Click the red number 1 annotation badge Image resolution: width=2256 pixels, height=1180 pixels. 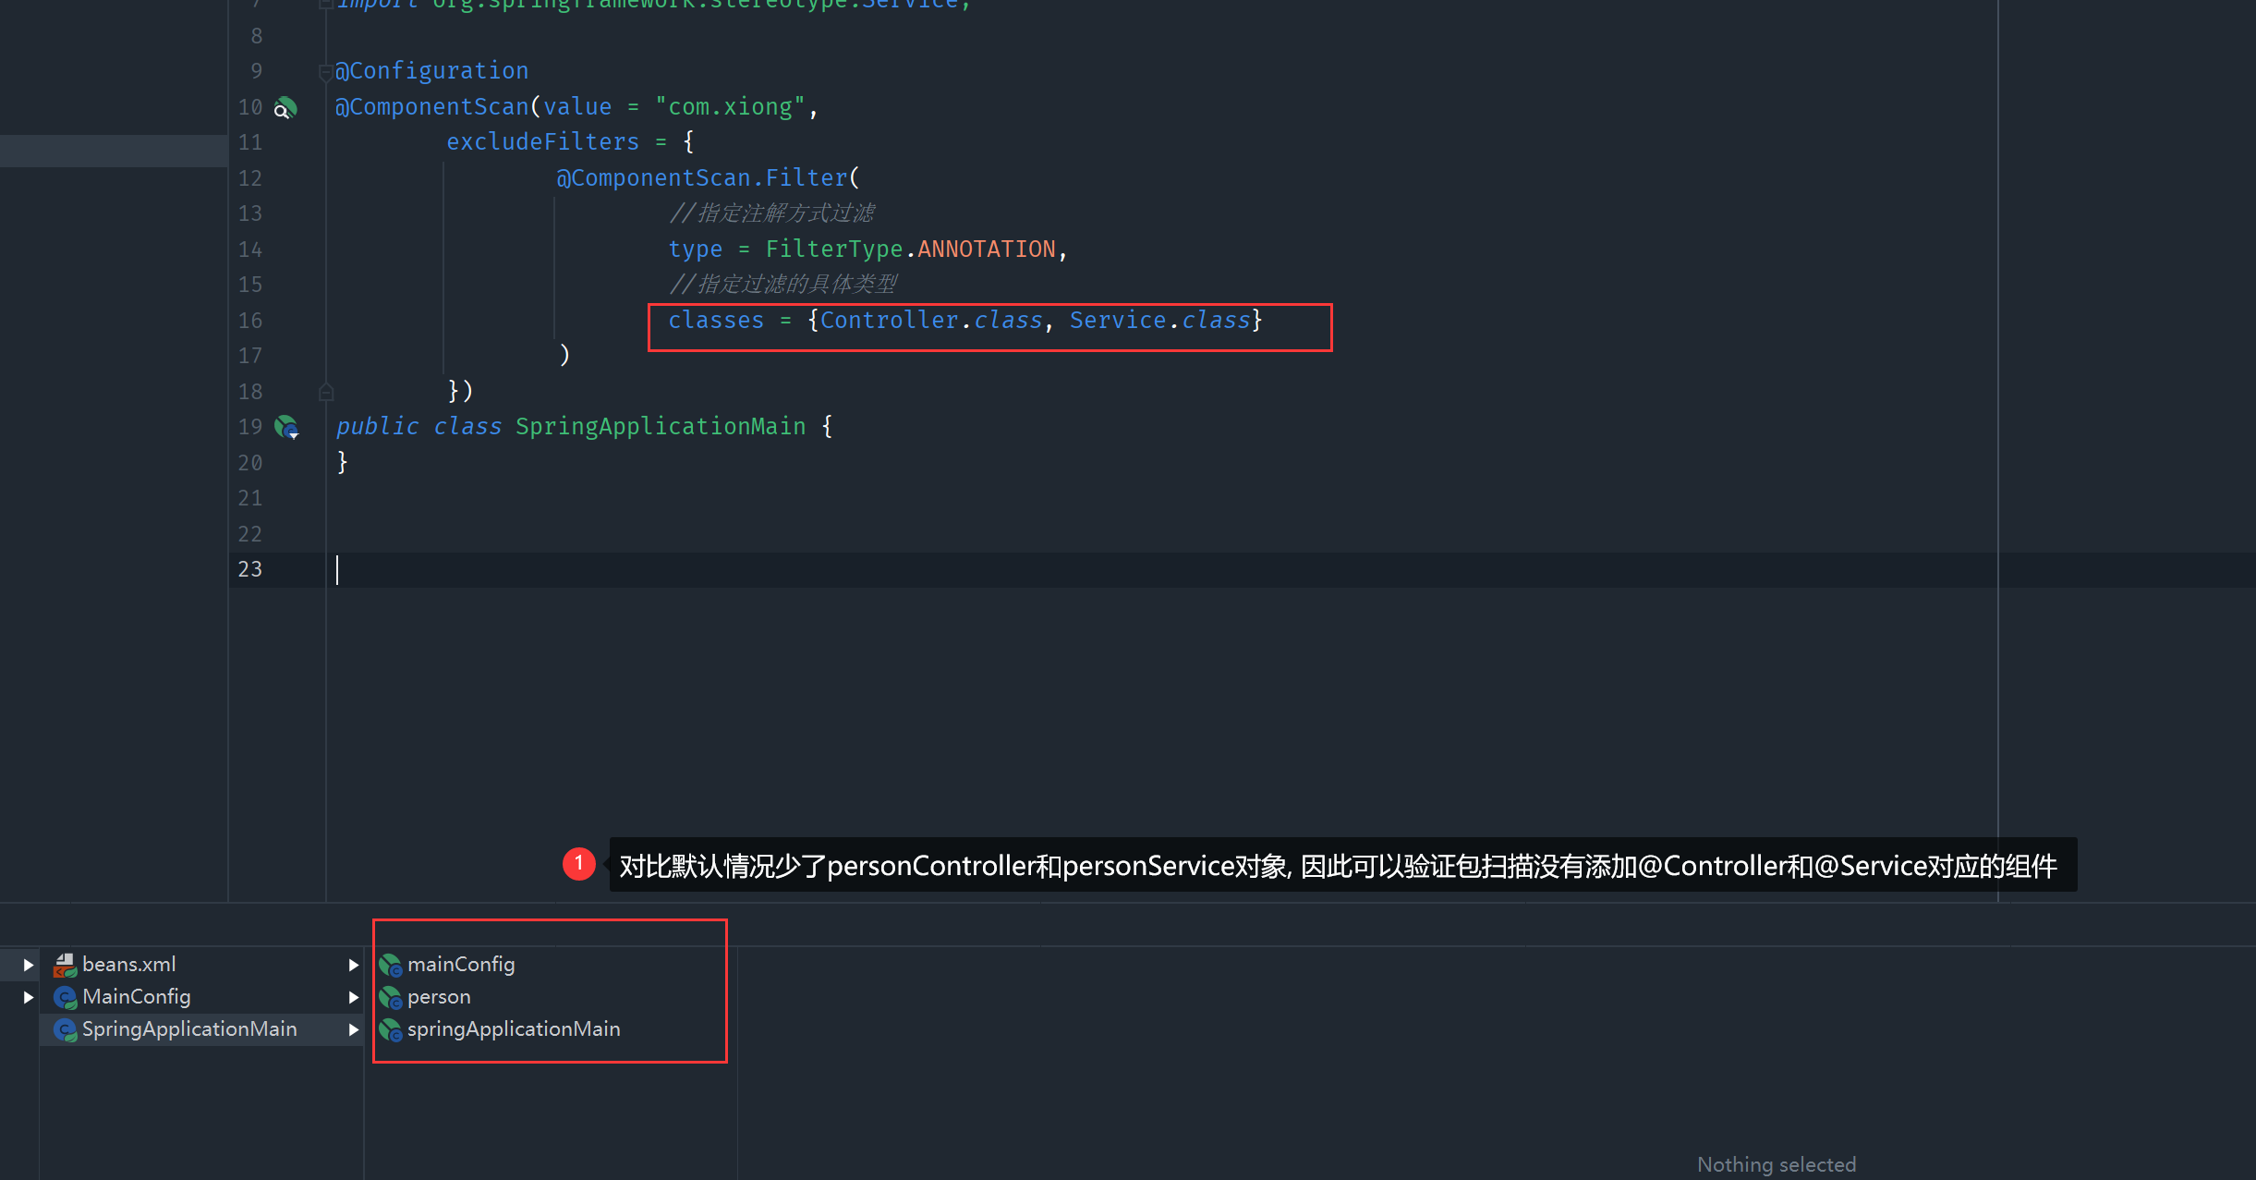[x=579, y=864]
